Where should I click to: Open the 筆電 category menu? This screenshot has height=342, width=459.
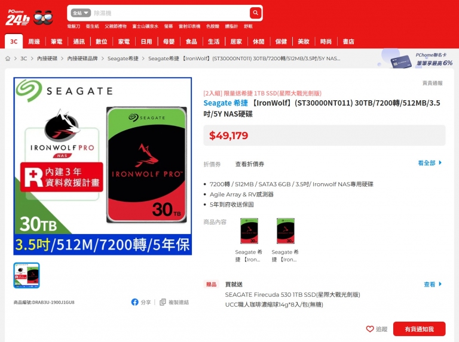57,42
